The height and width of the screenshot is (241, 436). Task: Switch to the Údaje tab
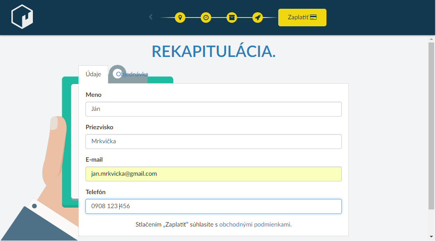click(93, 74)
